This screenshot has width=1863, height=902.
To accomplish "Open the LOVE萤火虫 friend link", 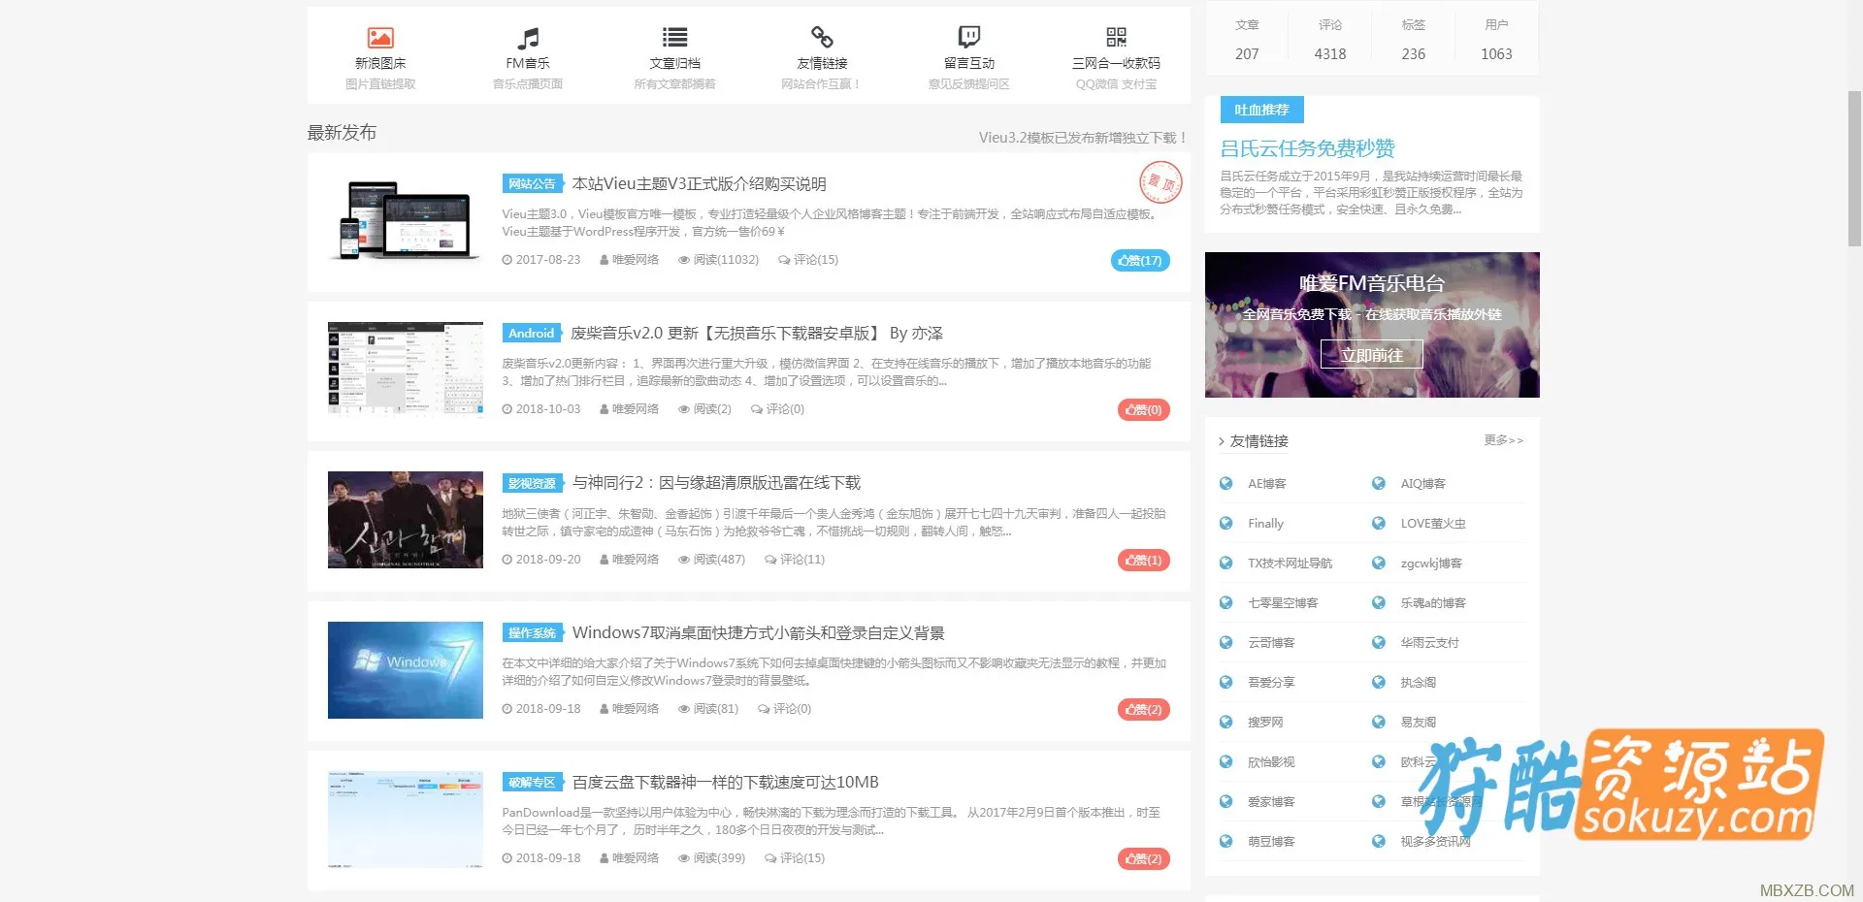I will (x=1433, y=523).
